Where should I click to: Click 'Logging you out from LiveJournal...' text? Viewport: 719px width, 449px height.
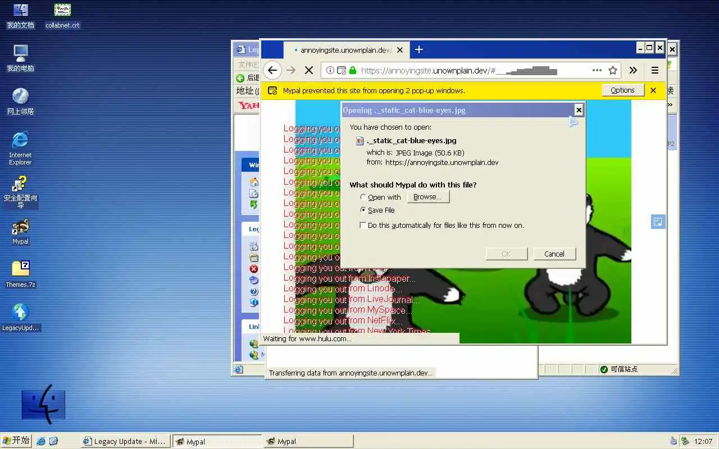pyautogui.click(x=351, y=300)
